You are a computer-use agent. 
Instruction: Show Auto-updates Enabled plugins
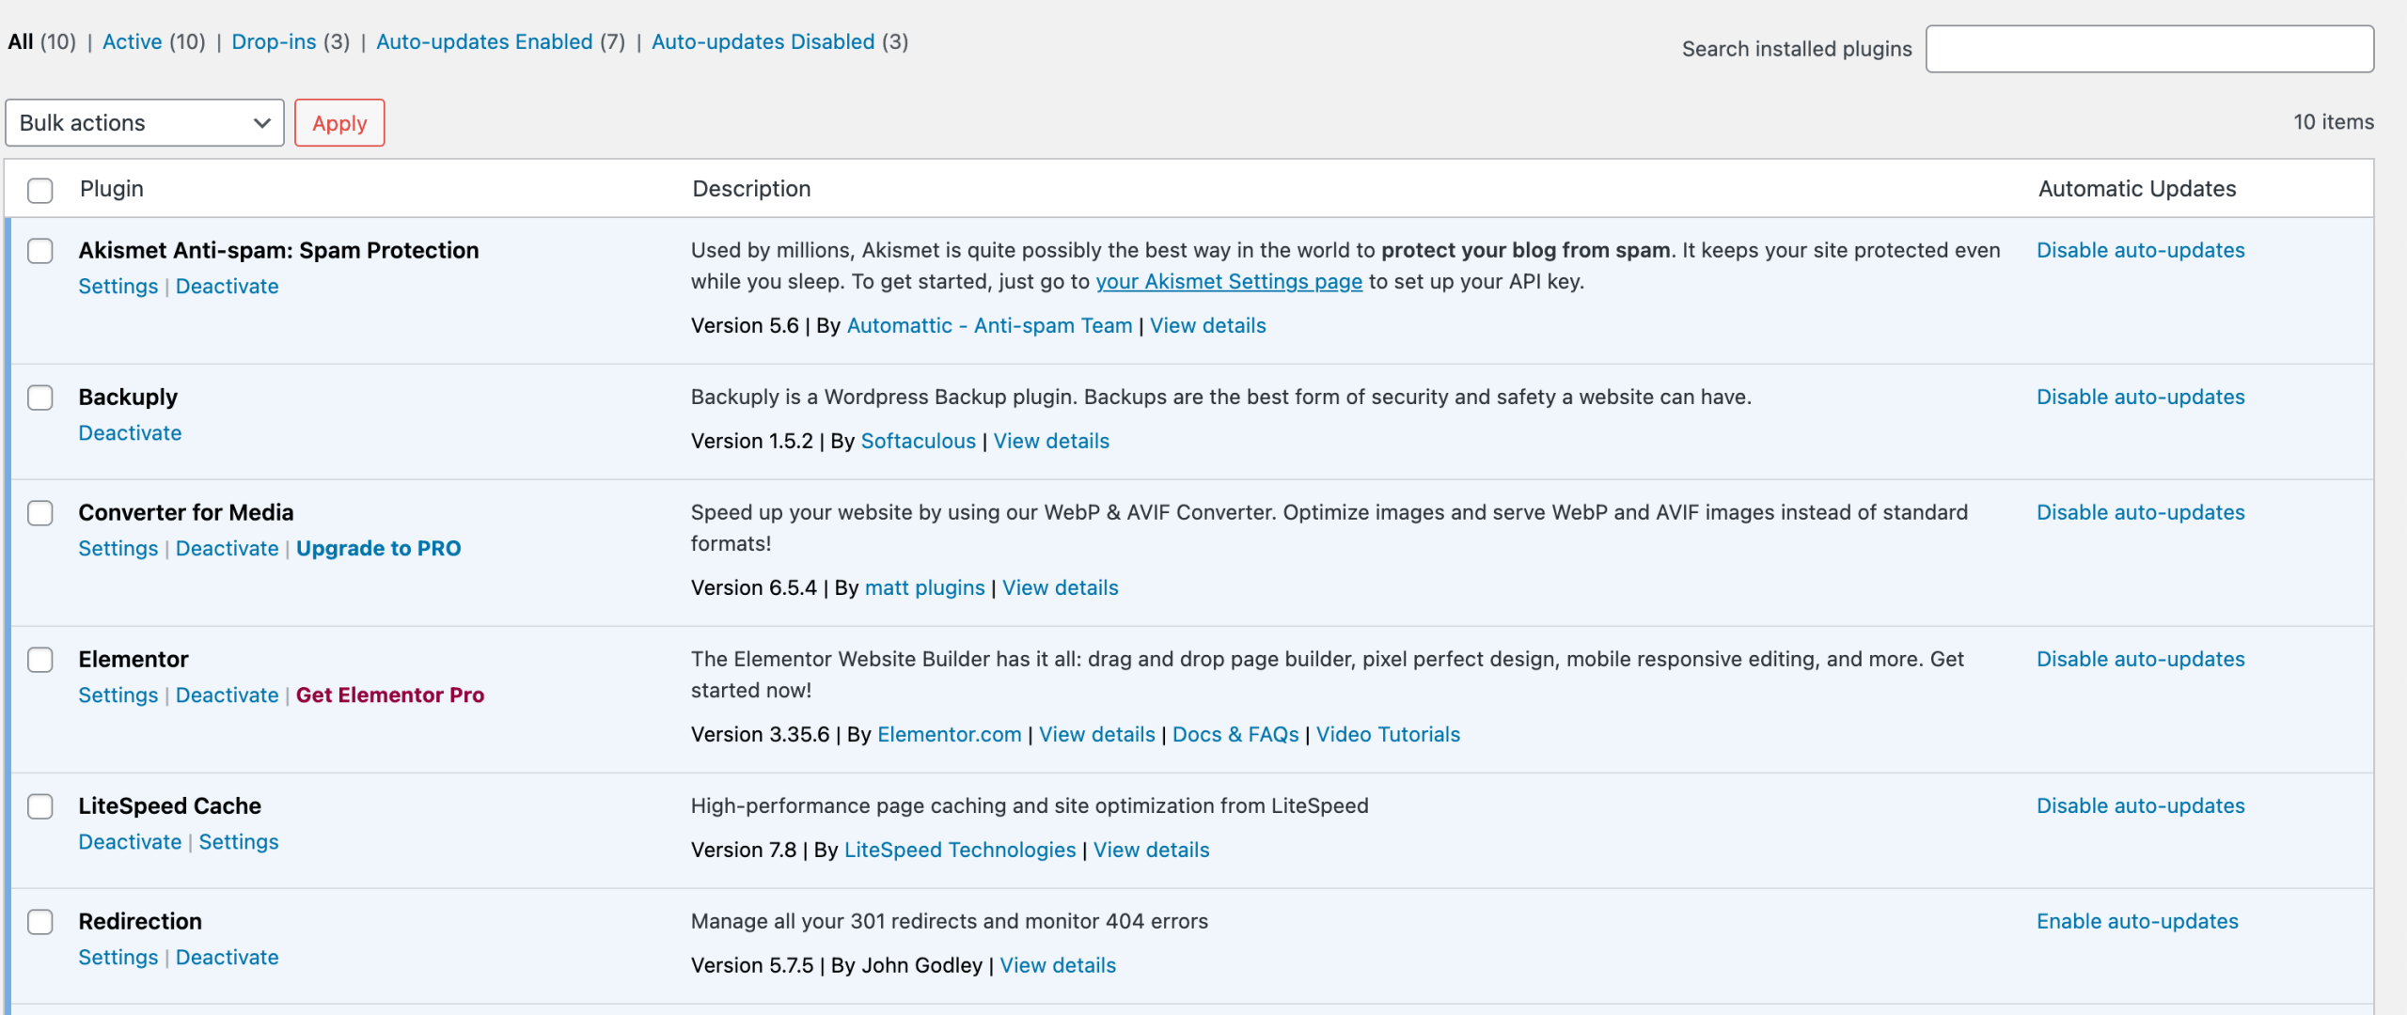click(485, 41)
